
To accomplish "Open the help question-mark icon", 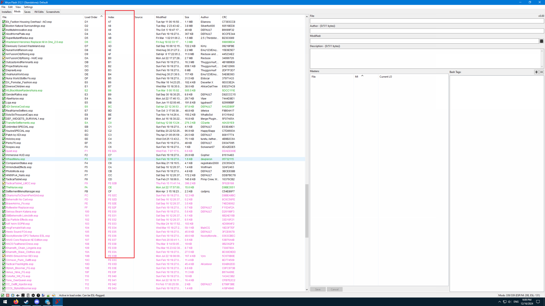I will pyautogui.click(x=38, y=295).
